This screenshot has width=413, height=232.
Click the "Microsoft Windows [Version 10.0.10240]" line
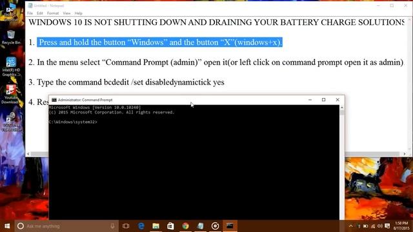coord(95,108)
